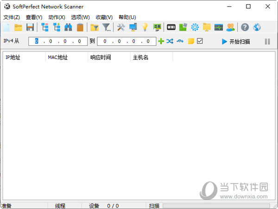Click the starting IPv4 address field
The width and height of the screenshot is (278, 209).
58,41
